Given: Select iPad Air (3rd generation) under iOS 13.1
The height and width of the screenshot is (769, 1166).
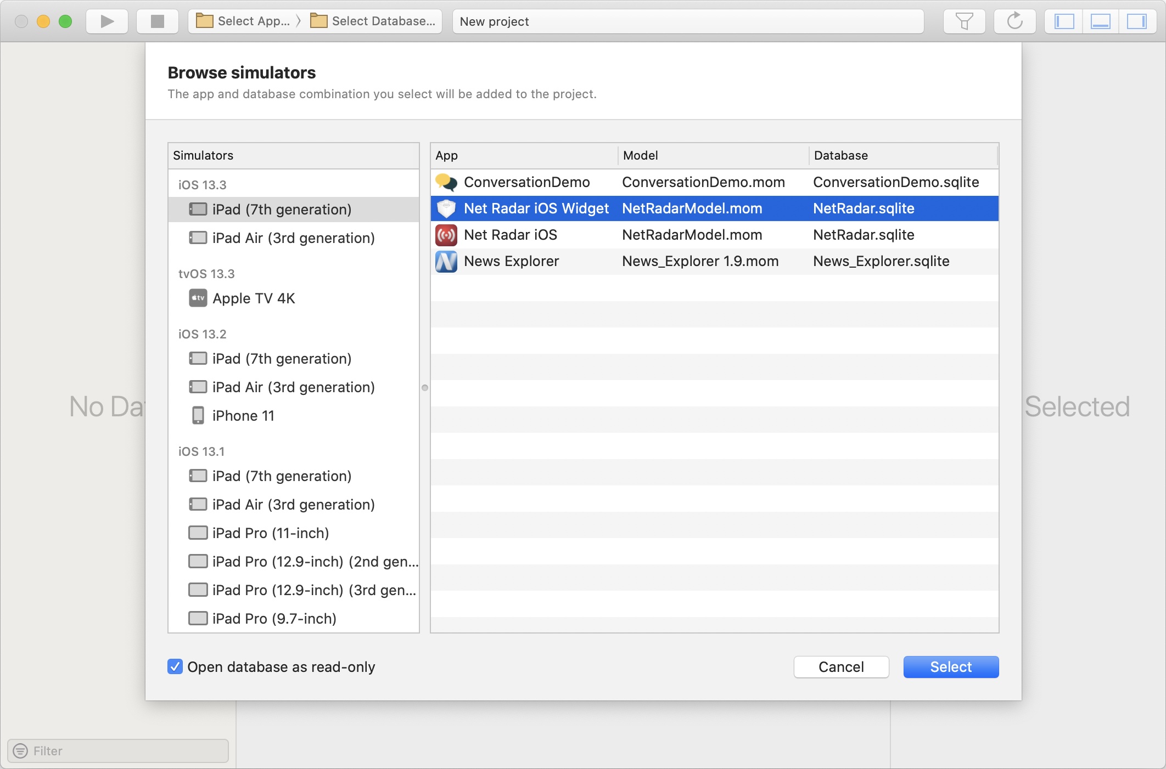Looking at the screenshot, I should [x=294, y=505].
